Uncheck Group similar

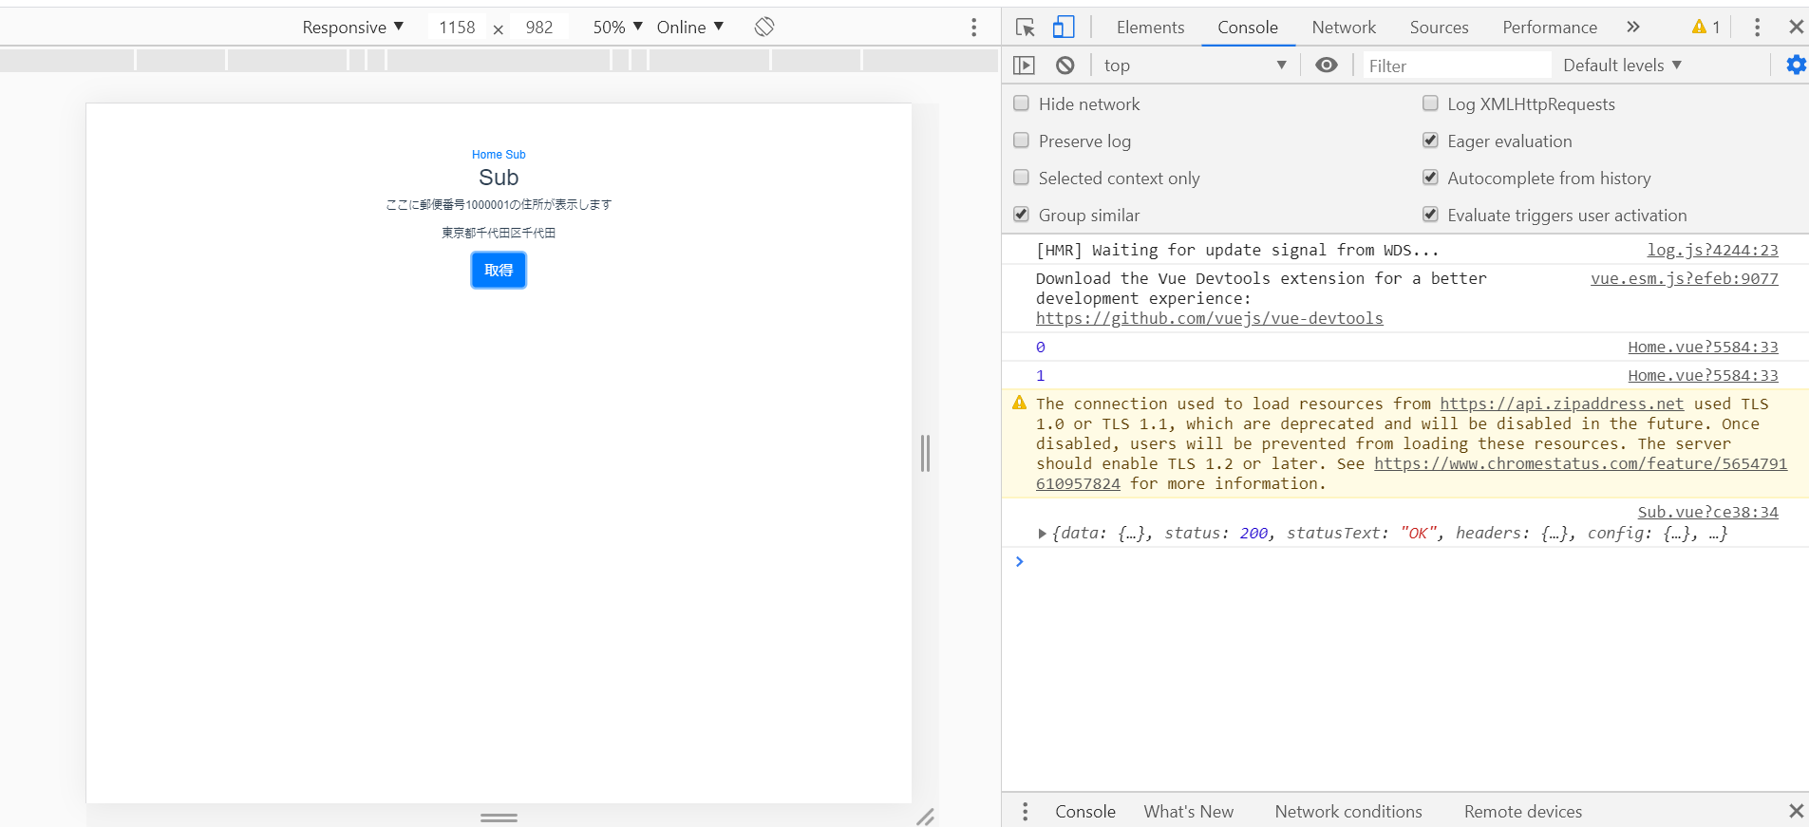point(1022,215)
